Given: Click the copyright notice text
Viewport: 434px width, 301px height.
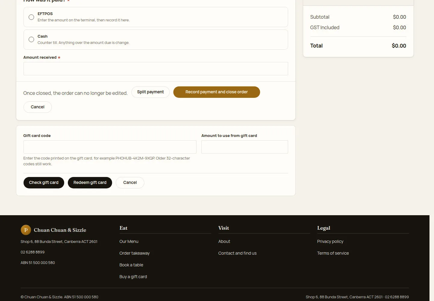Looking at the screenshot, I should tap(59, 297).
